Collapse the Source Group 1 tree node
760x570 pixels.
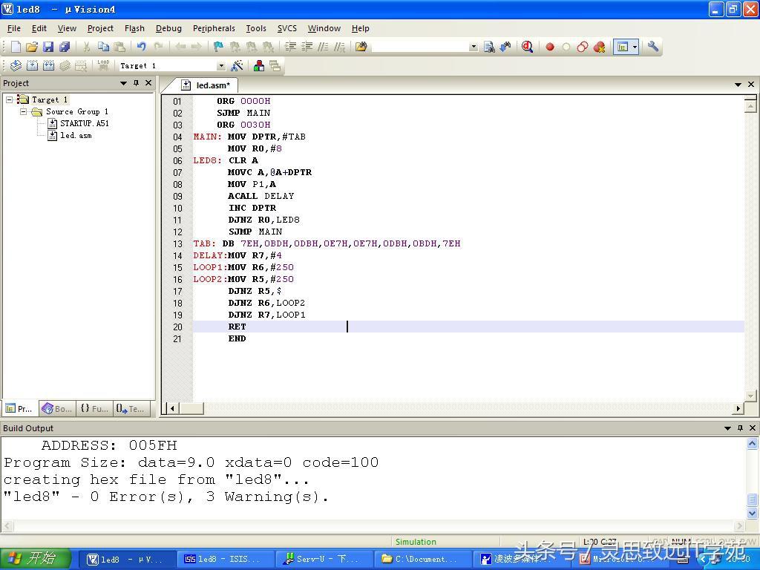(24, 111)
